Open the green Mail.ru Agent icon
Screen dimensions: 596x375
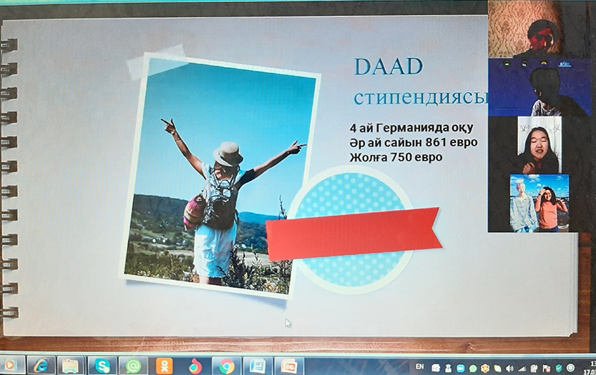[133, 366]
